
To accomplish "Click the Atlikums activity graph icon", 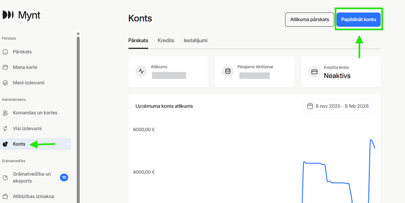I will coord(141,71).
